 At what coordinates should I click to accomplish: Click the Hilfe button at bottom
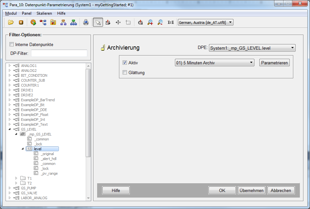tap(116, 190)
